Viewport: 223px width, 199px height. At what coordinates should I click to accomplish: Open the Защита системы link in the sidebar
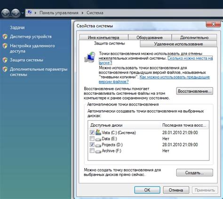pos(26,60)
